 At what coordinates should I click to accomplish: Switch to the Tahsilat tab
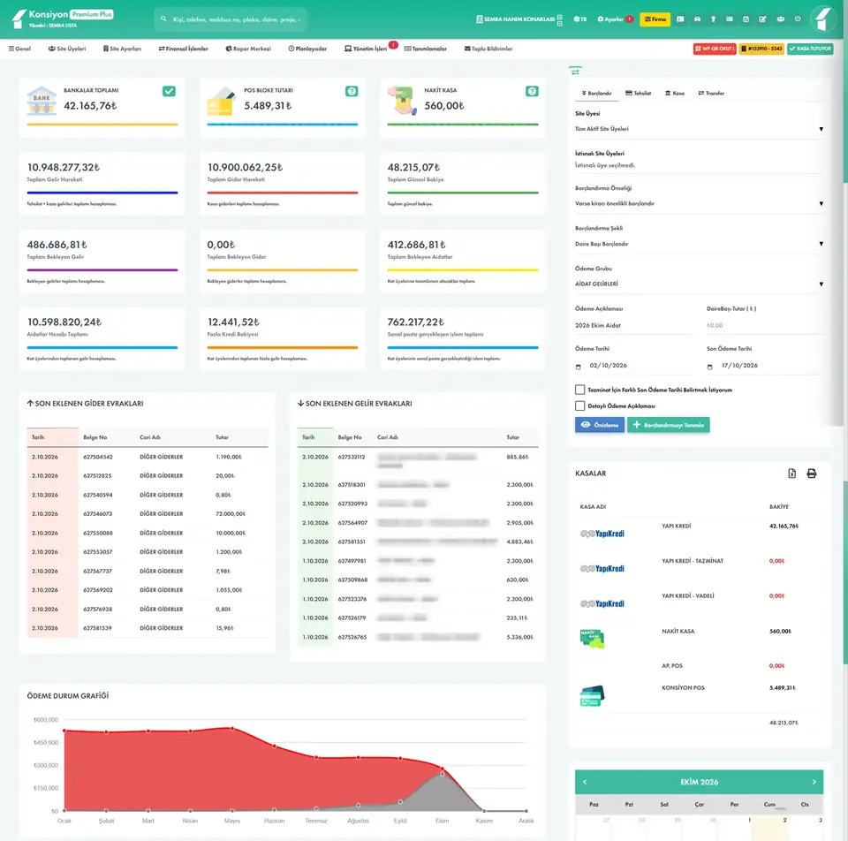click(x=638, y=93)
